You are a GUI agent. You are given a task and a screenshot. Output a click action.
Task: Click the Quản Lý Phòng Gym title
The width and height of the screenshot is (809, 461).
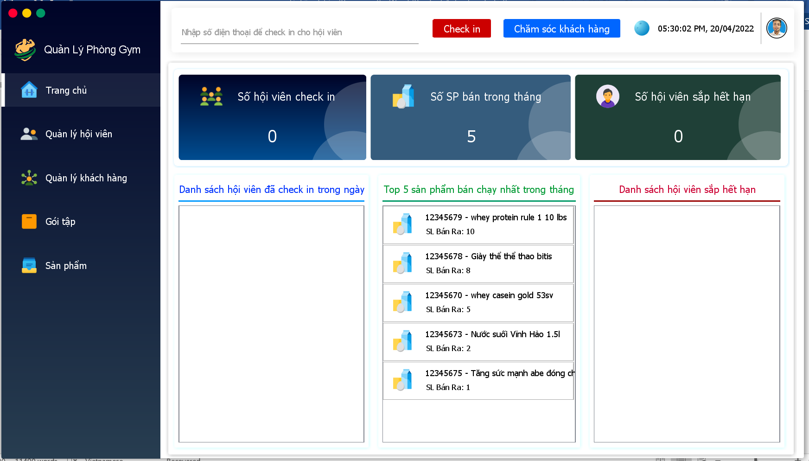(x=92, y=50)
